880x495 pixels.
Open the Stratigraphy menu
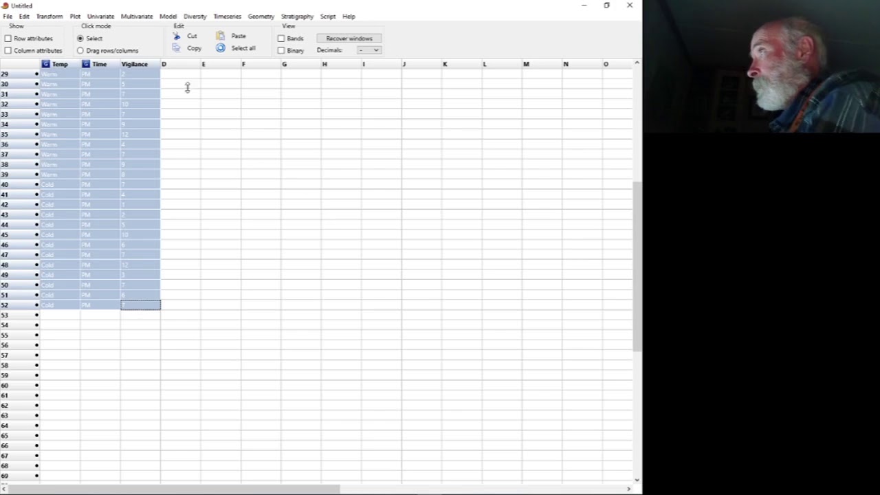(297, 16)
